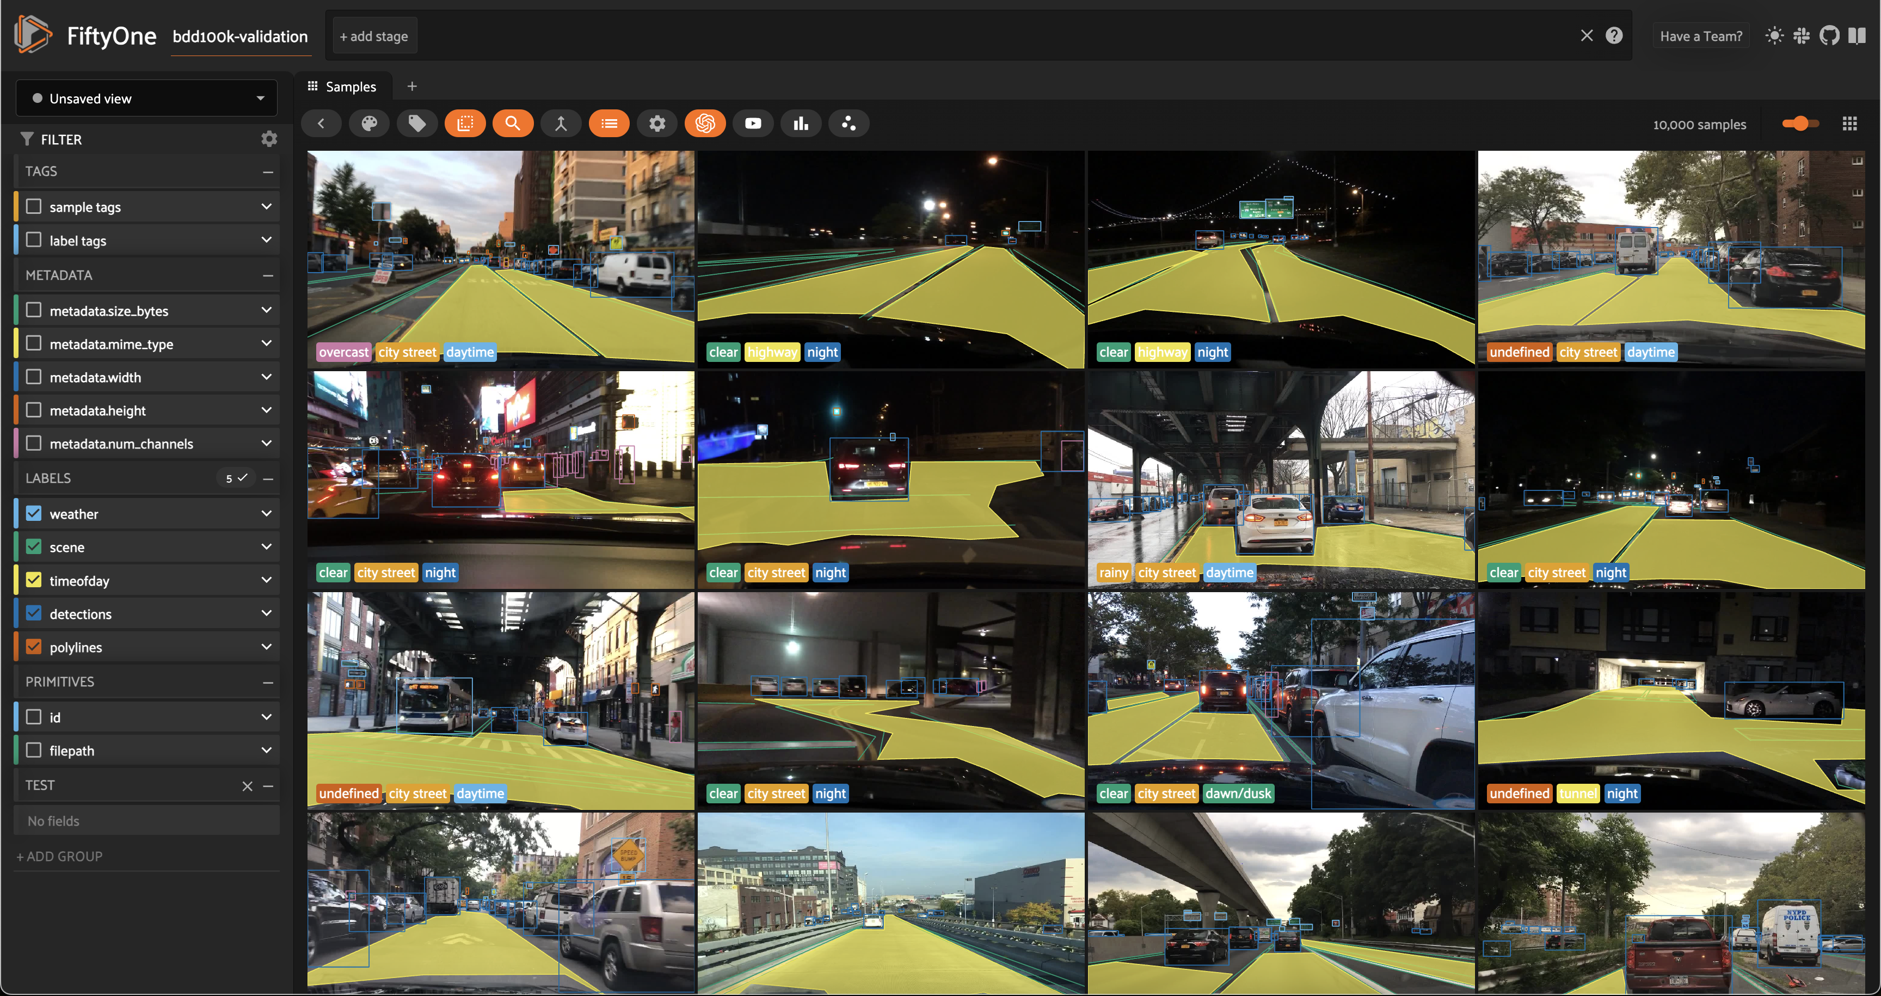The width and height of the screenshot is (1881, 996).
Task: Expand the metadata.width filter
Action: point(267,377)
